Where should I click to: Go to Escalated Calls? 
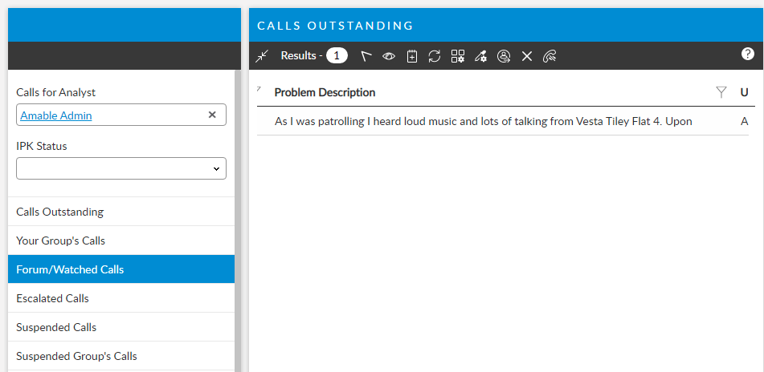[53, 298]
